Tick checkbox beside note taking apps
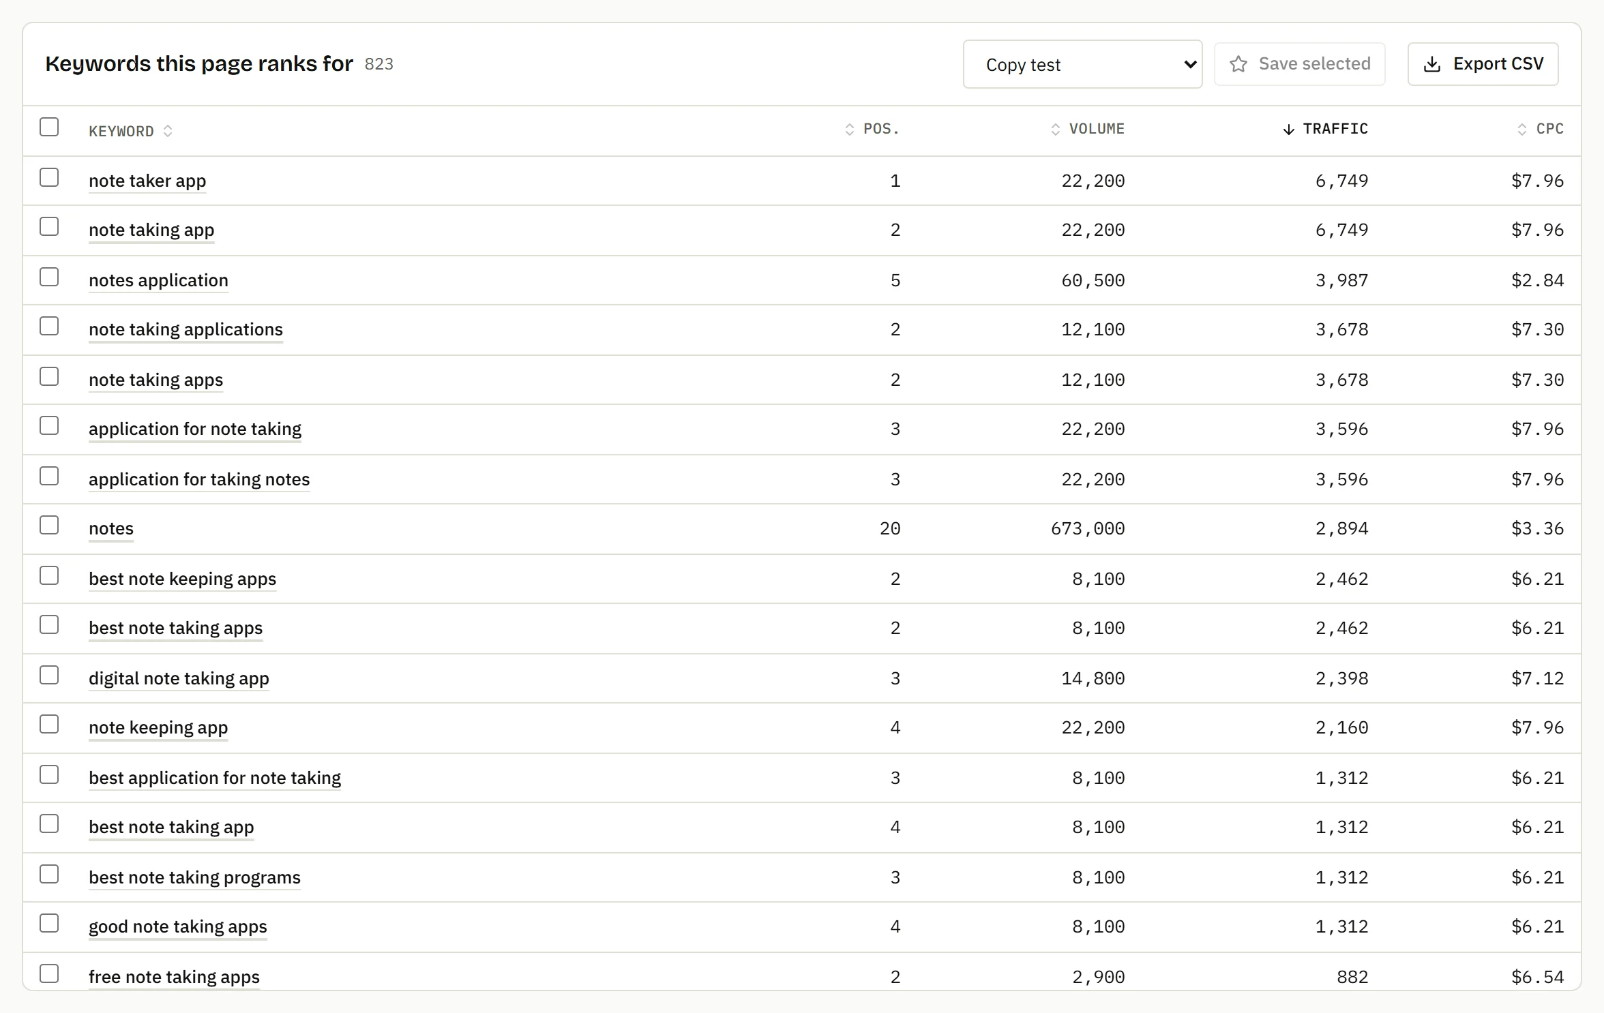This screenshot has width=1604, height=1013. tap(49, 377)
